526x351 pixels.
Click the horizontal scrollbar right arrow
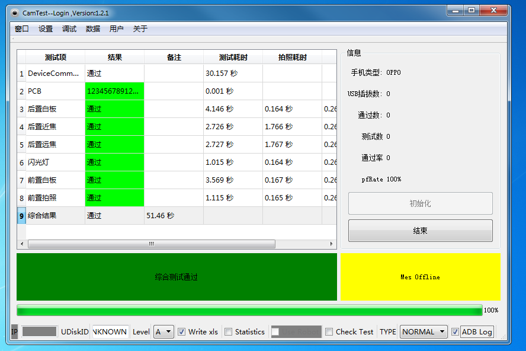(332, 244)
